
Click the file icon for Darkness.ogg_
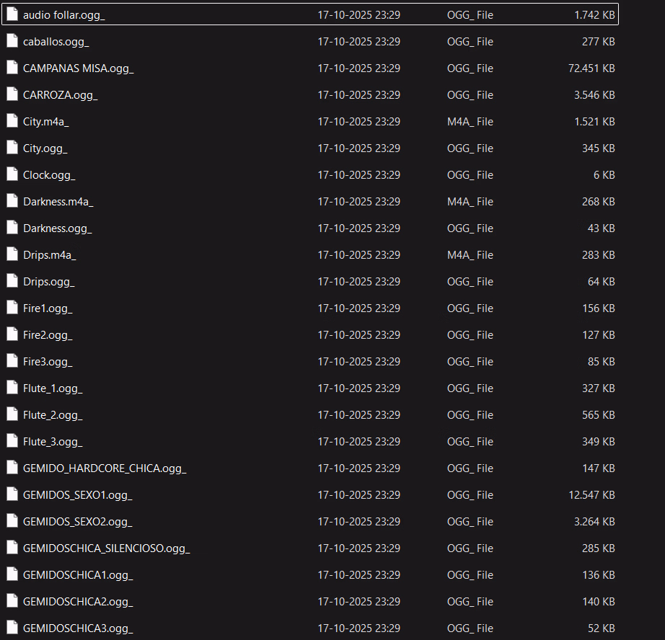click(x=12, y=228)
